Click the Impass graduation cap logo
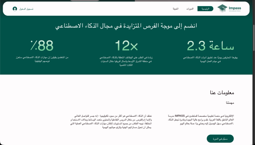Screen dimensions: 255x145 [x=222, y=8]
